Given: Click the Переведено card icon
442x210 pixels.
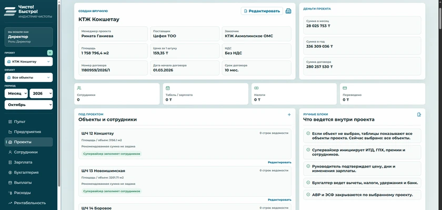Looking at the screenshot, I should (345, 88).
